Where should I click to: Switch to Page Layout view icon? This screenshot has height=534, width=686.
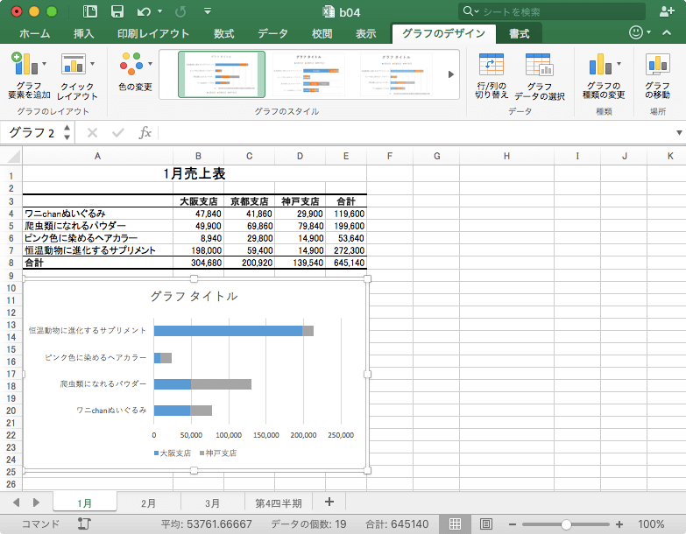coord(486,523)
